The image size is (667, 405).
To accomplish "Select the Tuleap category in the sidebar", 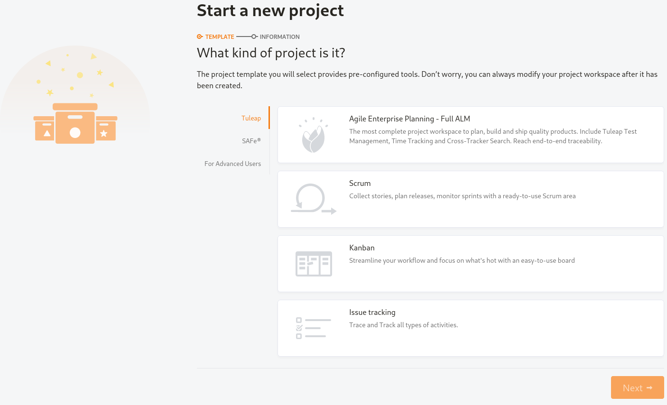I will click(x=251, y=118).
